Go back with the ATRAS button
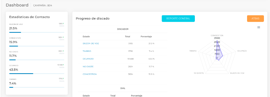 point(255,19)
